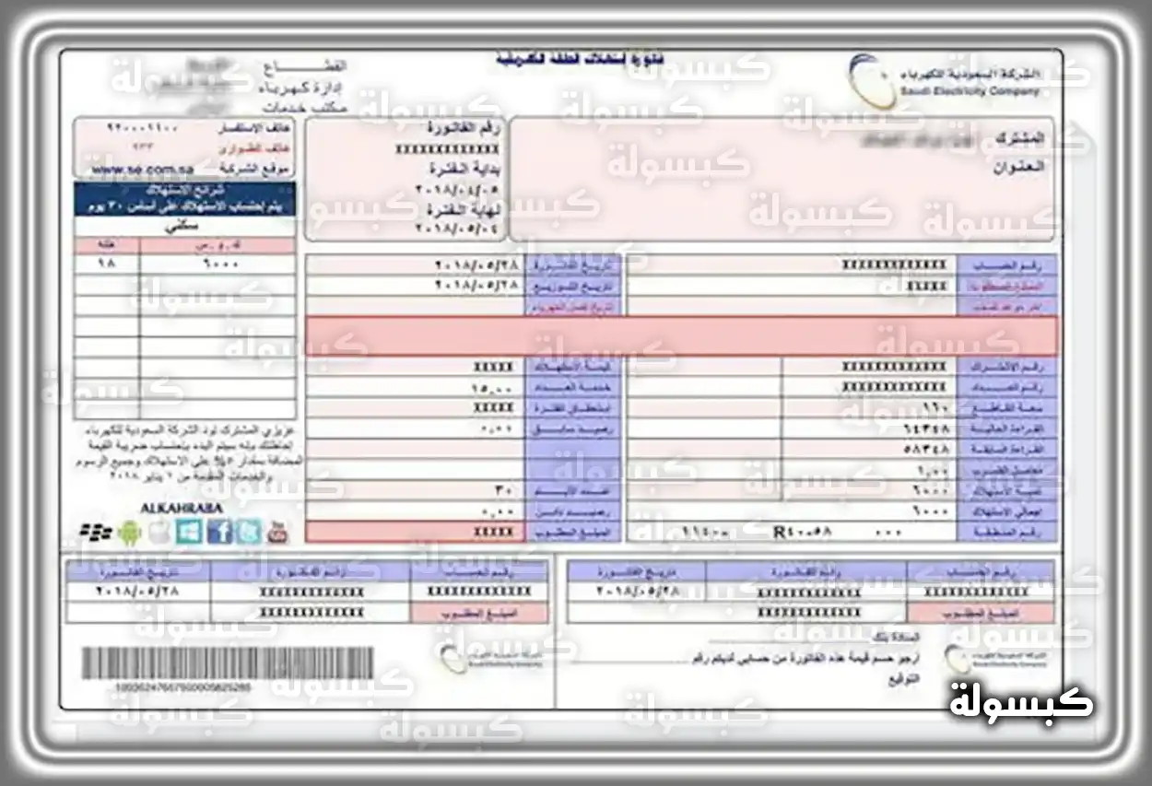Image resolution: width=1152 pixels, height=786 pixels.
Task: Click the Saudi Electricity Company logo at top
Action: tap(946, 78)
